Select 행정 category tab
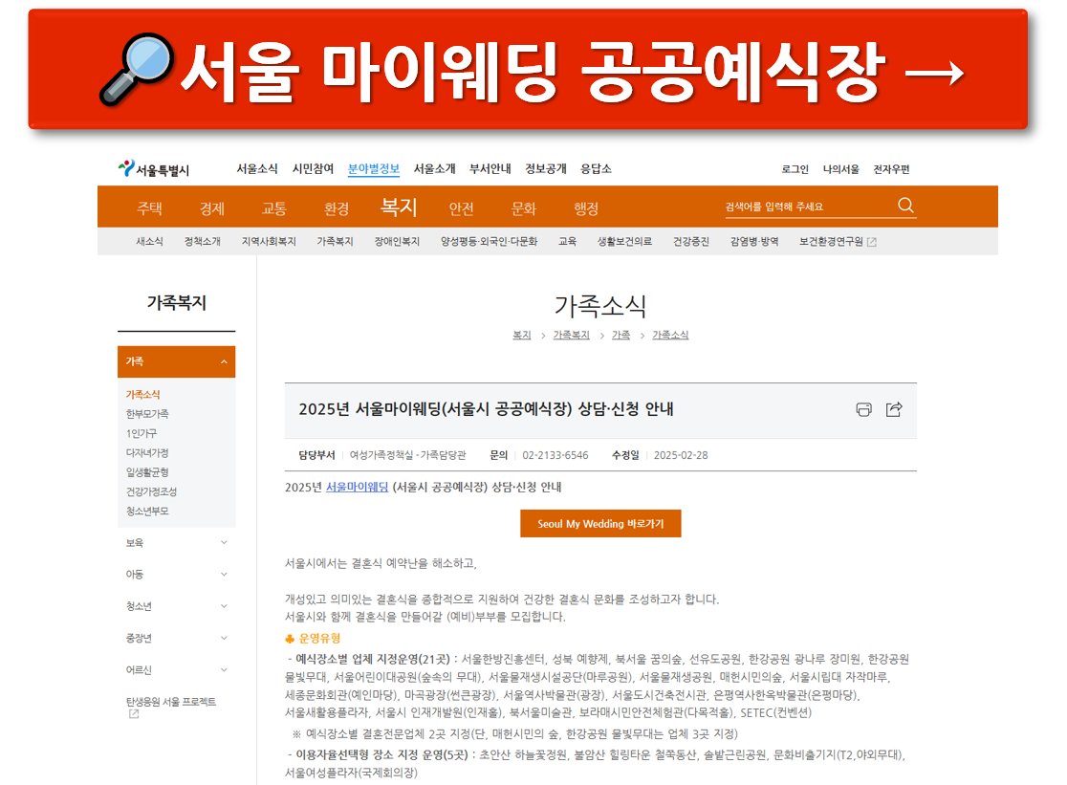Viewport: 1067px width, 785px height. 586,208
